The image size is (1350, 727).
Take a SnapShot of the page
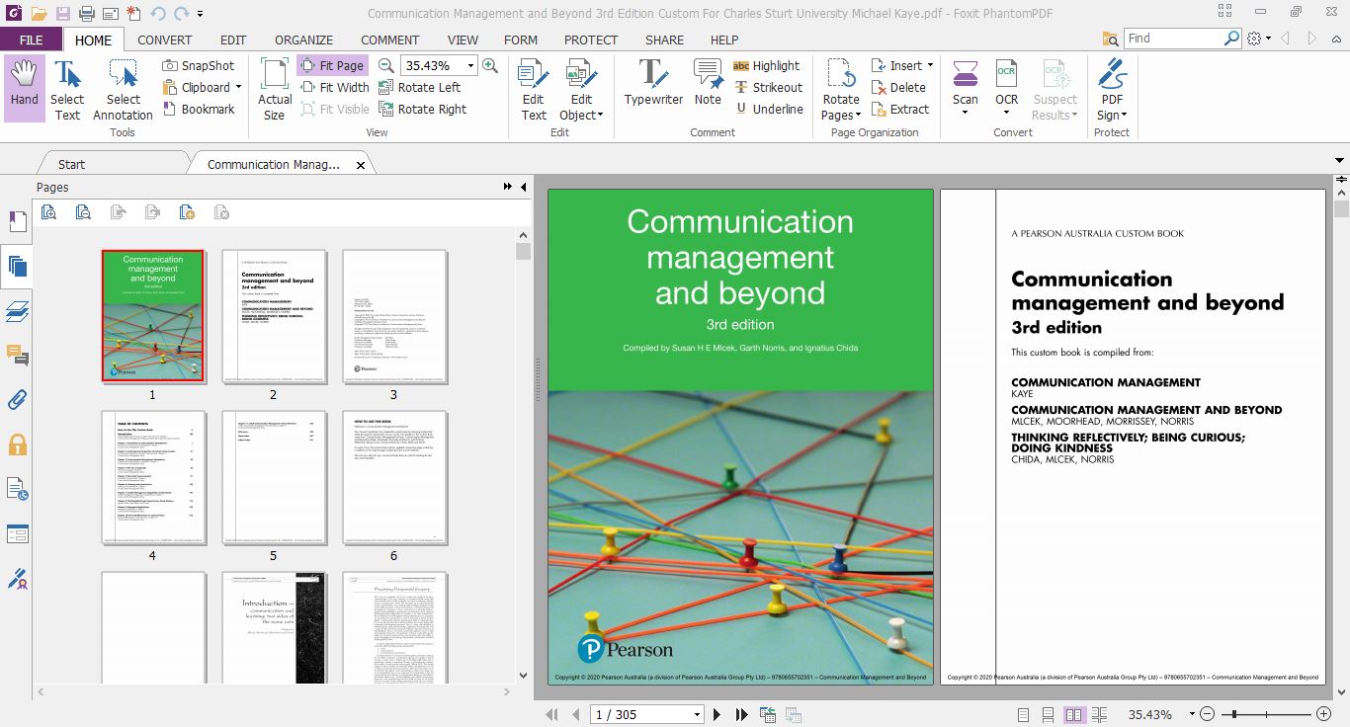click(199, 65)
